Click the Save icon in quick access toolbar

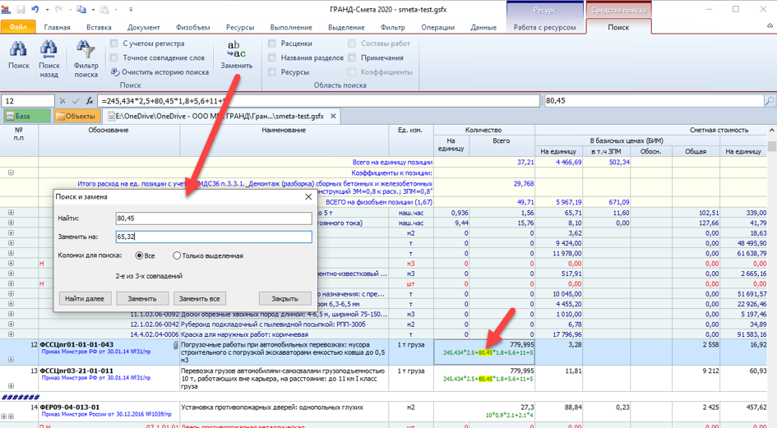click(21, 9)
